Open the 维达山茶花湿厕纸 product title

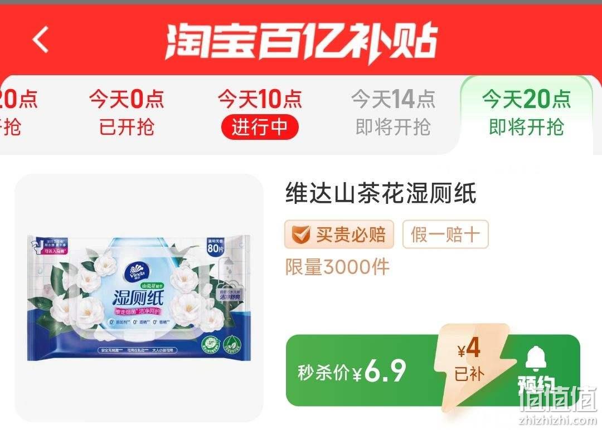[381, 193]
